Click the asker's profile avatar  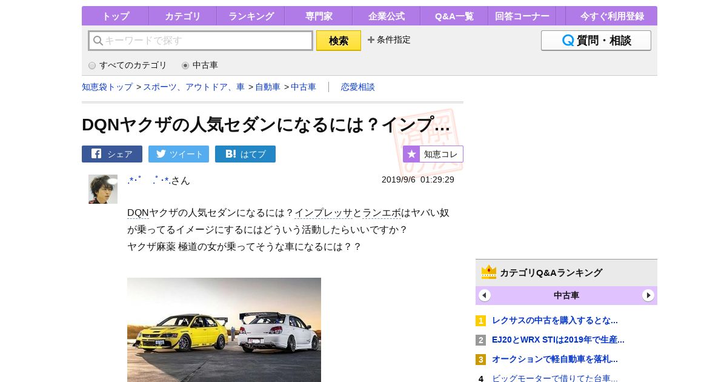103,189
